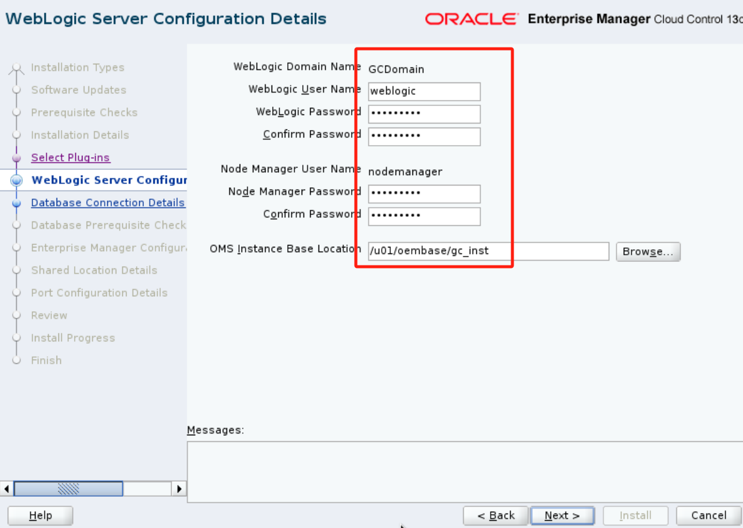The width and height of the screenshot is (743, 528).
Task: Open the Select Plug-ins step link
Action: point(70,158)
